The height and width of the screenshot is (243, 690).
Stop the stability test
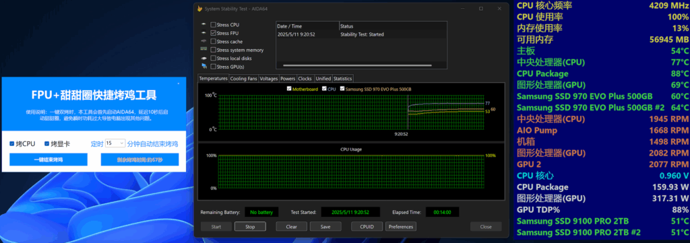(250, 227)
